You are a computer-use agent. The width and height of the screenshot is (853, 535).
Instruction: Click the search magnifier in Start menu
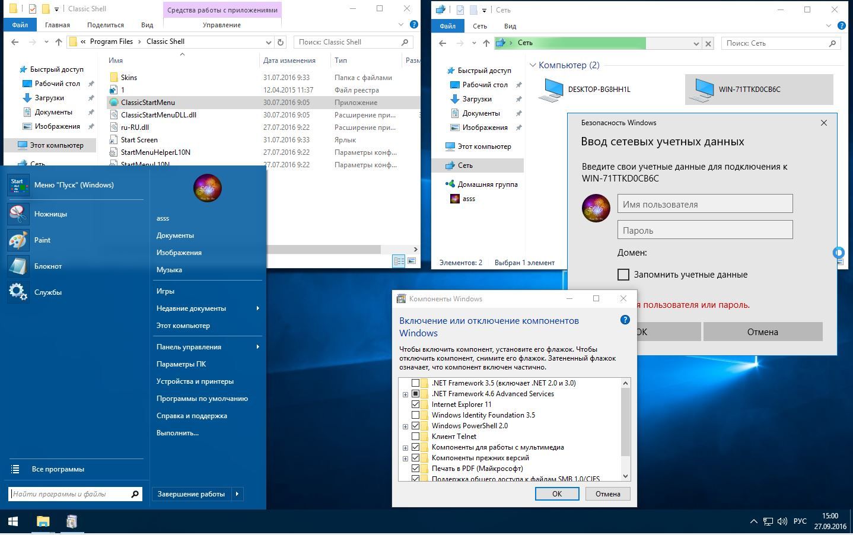(x=135, y=493)
